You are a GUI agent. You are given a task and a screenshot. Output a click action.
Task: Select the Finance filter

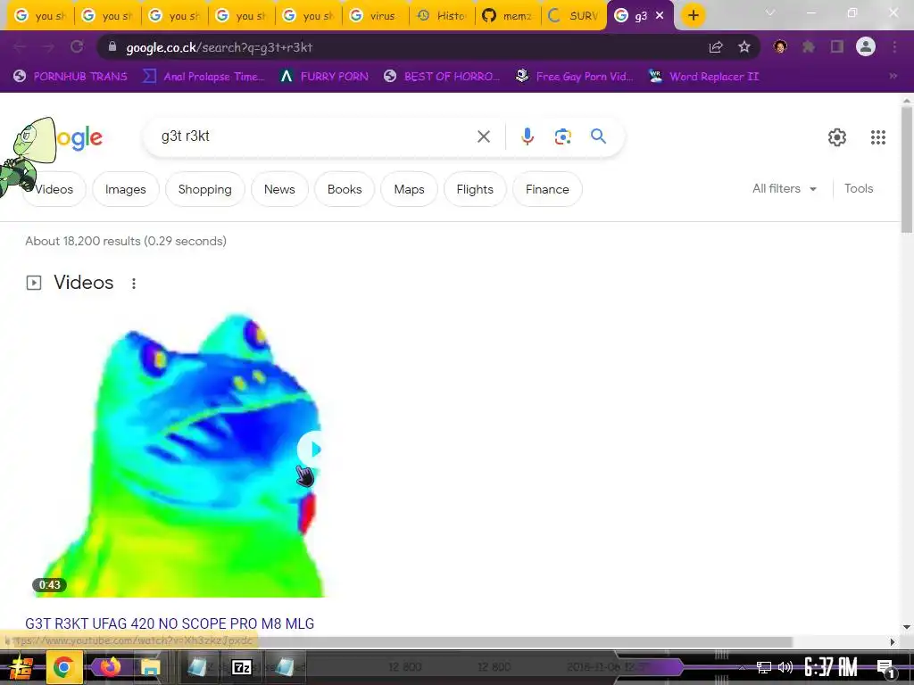click(x=547, y=189)
